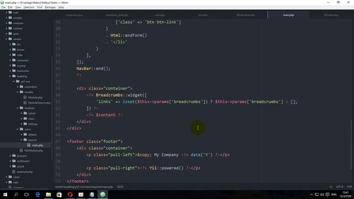Viewport: 354px width, 199px height.
Task: Select the cebe folder icon
Action: (x=14, y=55)
